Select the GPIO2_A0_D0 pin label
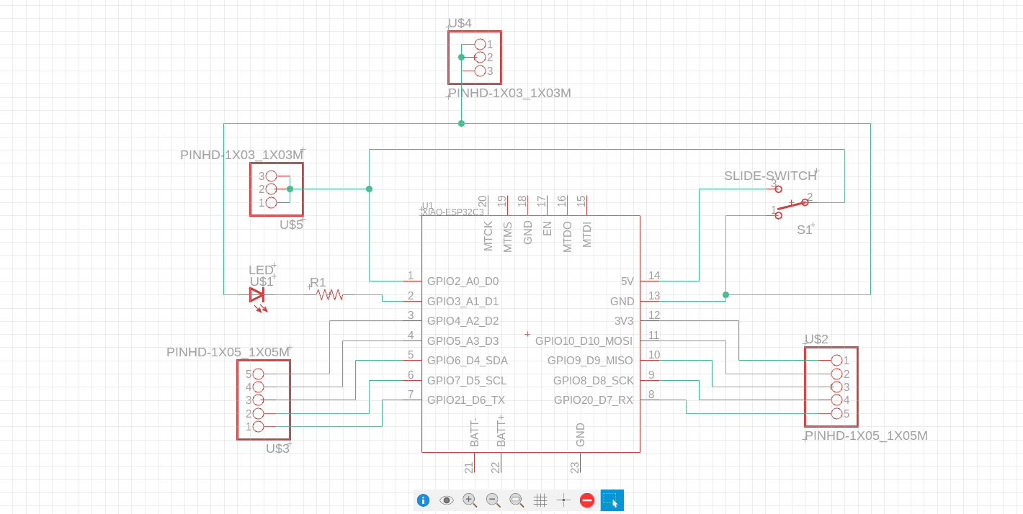 [463, 281]
